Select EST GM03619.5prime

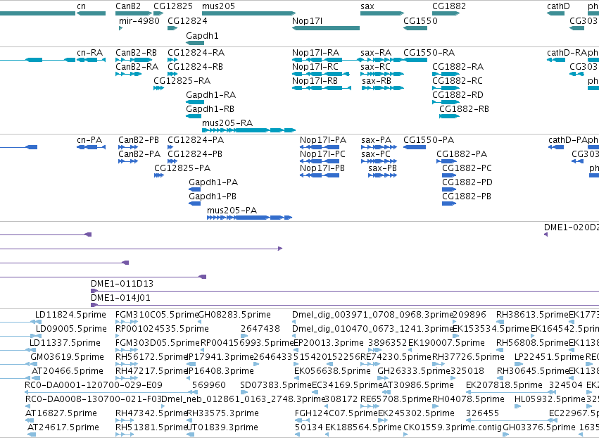68,357
